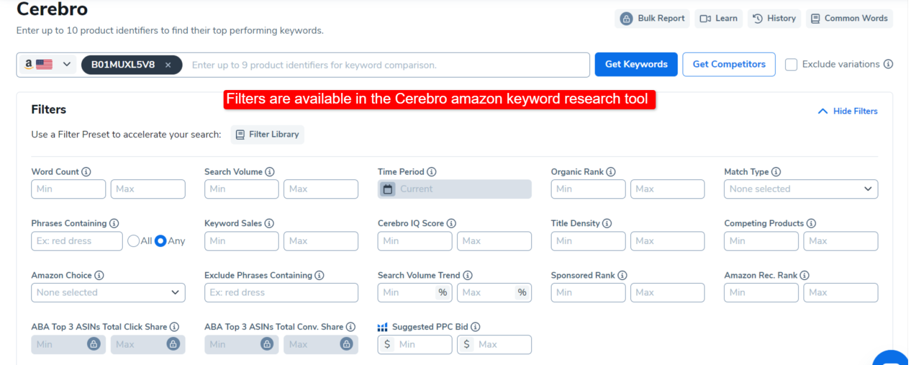Click the Search Volume Trend info icon
Image resolution: width=911 pixels, height=365 pixels.
coord(468,275)
